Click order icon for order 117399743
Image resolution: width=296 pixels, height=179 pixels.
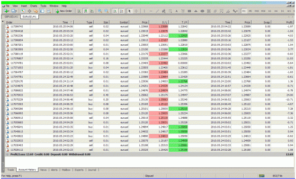7,27
